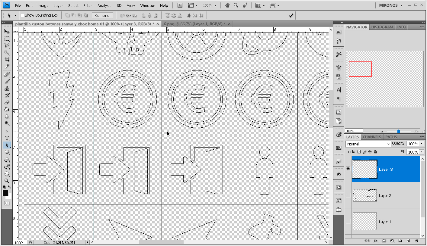
Task: Pick the Type tool
Action: [7, 138]
